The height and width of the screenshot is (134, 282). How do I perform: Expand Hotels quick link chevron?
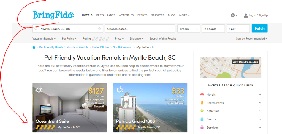260,94
